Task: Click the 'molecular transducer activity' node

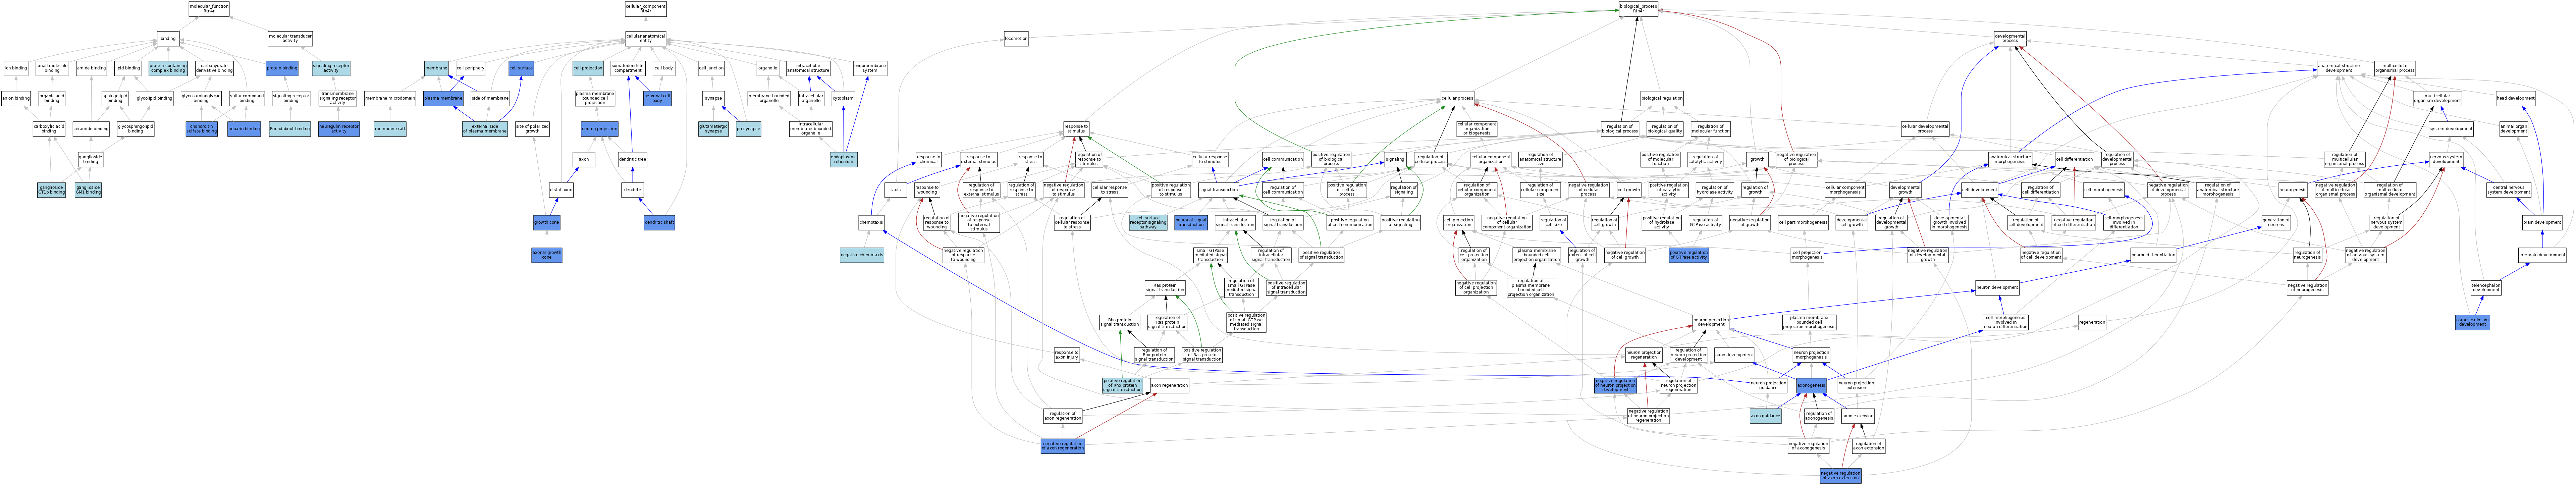Action: click(x=290, y=39)
